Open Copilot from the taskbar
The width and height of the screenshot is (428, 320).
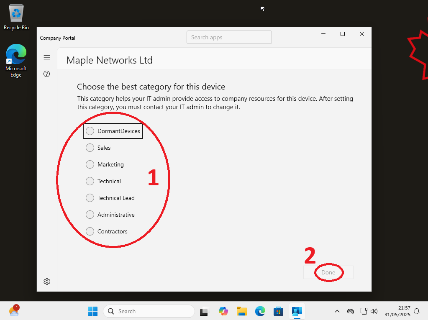pos(223,311)
